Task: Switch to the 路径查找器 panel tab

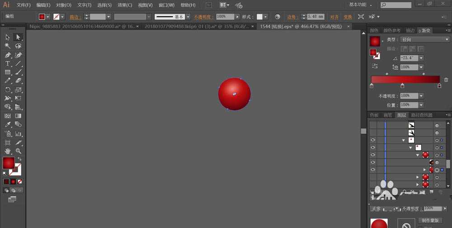Action: 422,115
